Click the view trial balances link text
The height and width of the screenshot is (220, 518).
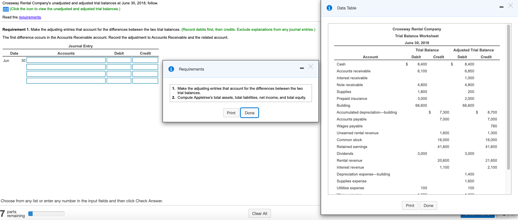point(65,9)
